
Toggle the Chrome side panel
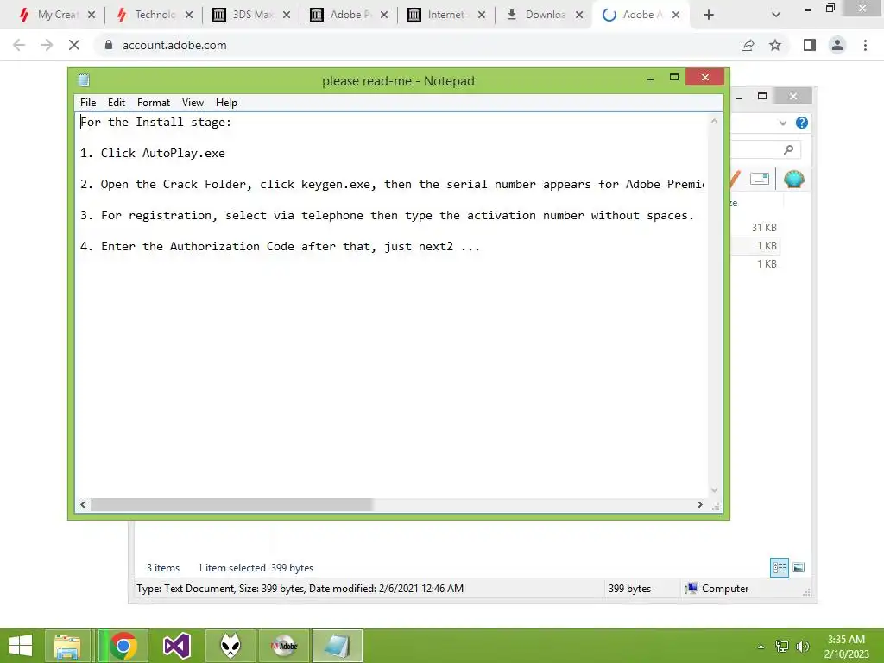(810, 45)
